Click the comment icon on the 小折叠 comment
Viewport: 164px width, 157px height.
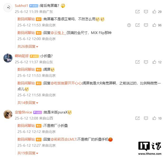(x=146, y=62)
